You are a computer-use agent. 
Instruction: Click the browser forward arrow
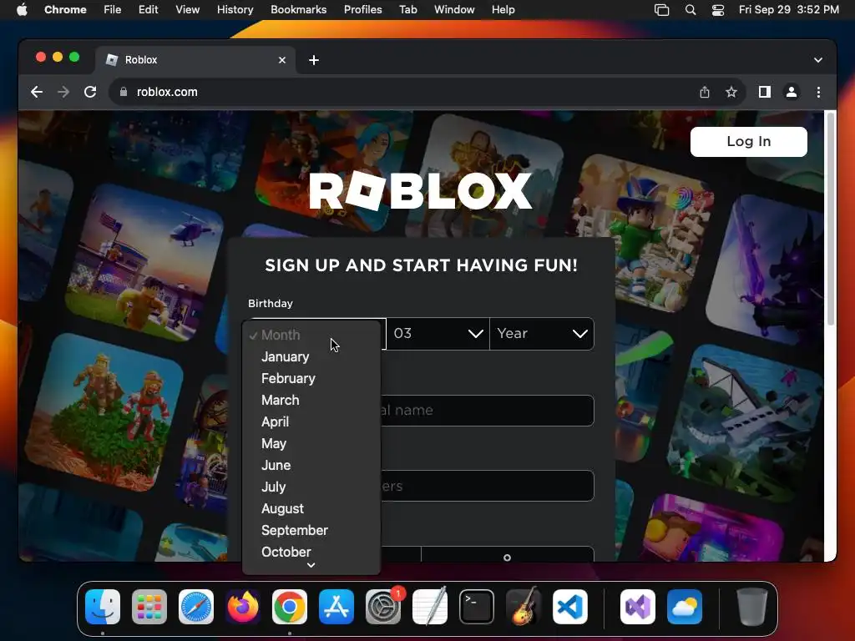[x=63, y=92]
